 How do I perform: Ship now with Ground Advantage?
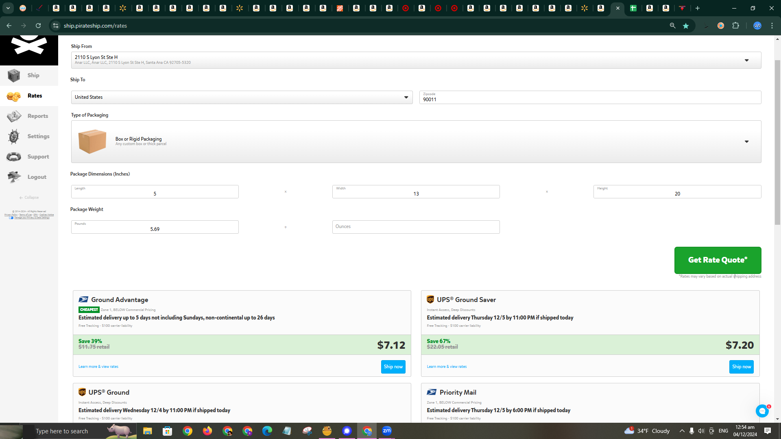(393, 367)
